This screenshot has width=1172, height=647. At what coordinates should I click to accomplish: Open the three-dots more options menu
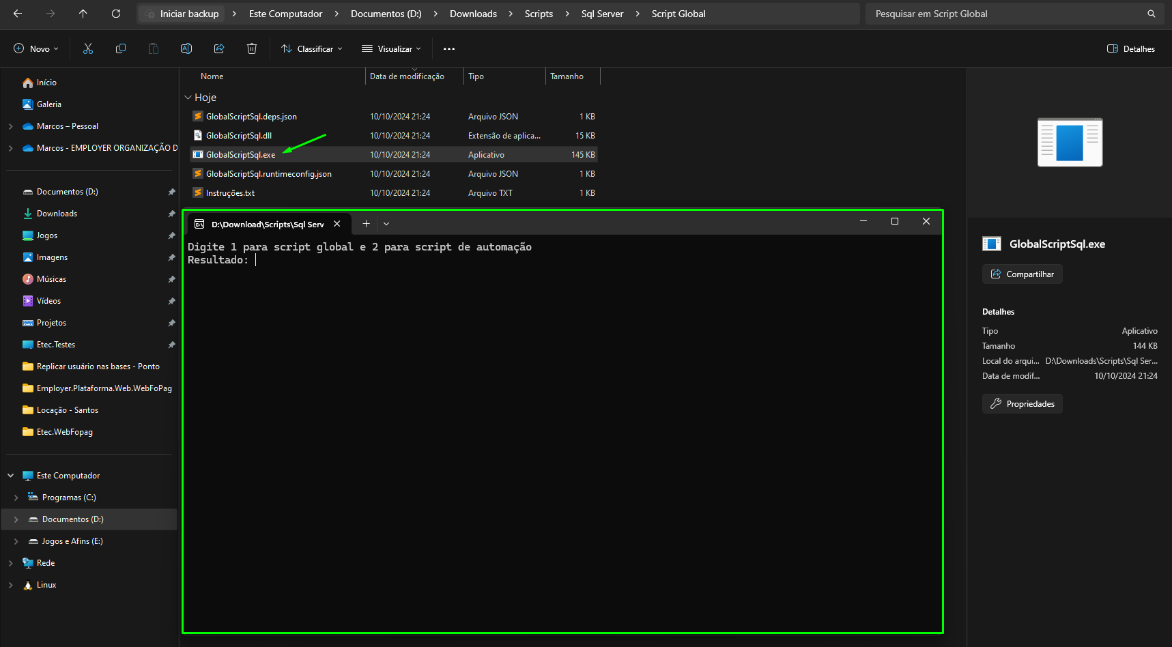448,48
